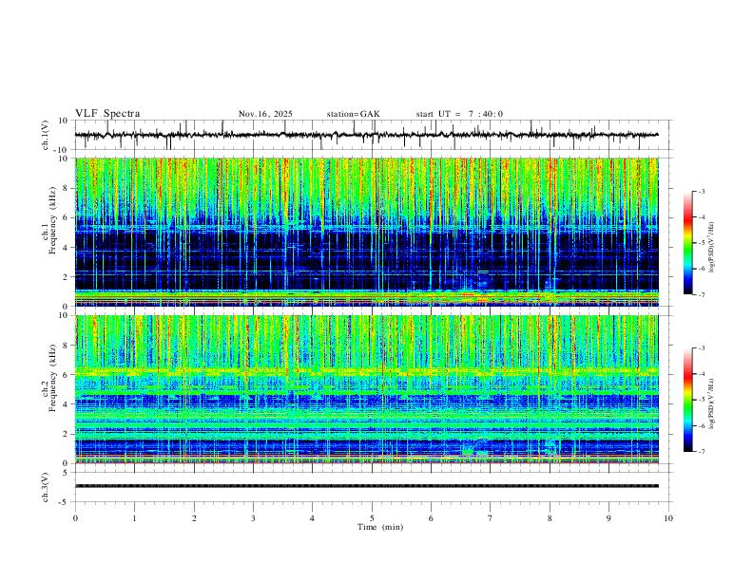
Task: Click the "5" tick of ch.3(V) axis
Action: [x=67, y=473]
